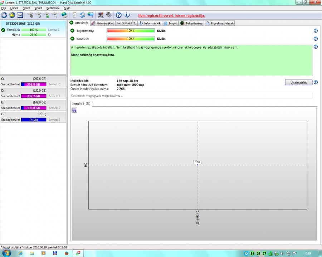Click the '2 268' start/stop count value
This screenshot has width=322, height=257.
pos(121,89)
